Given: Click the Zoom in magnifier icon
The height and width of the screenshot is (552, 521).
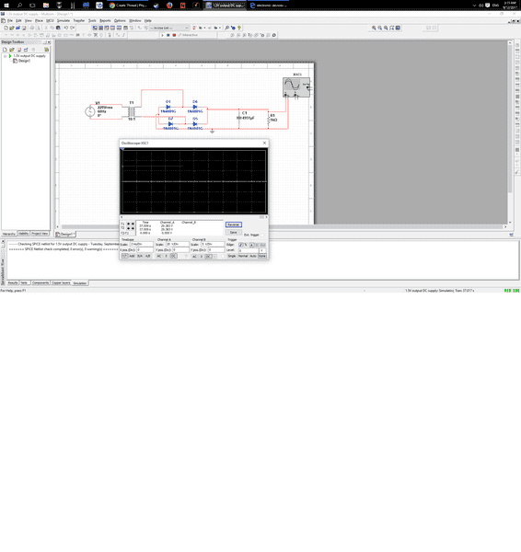Looking at the screenshot, I should 374,28.
